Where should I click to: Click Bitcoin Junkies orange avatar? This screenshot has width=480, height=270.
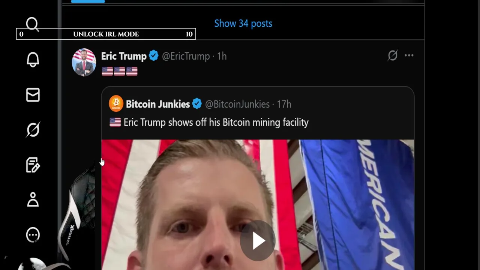click(x=116, y=103)
